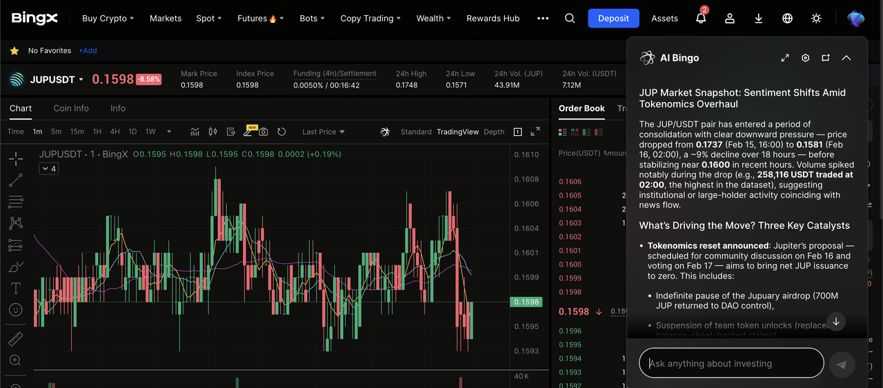Pick the ruler measure tool
Image resolution: width=883 pixels, height=388 pixels.
pos(15,338)
